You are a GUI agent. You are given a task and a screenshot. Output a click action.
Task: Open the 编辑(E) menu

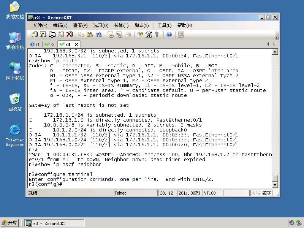[x=60, y=25]
